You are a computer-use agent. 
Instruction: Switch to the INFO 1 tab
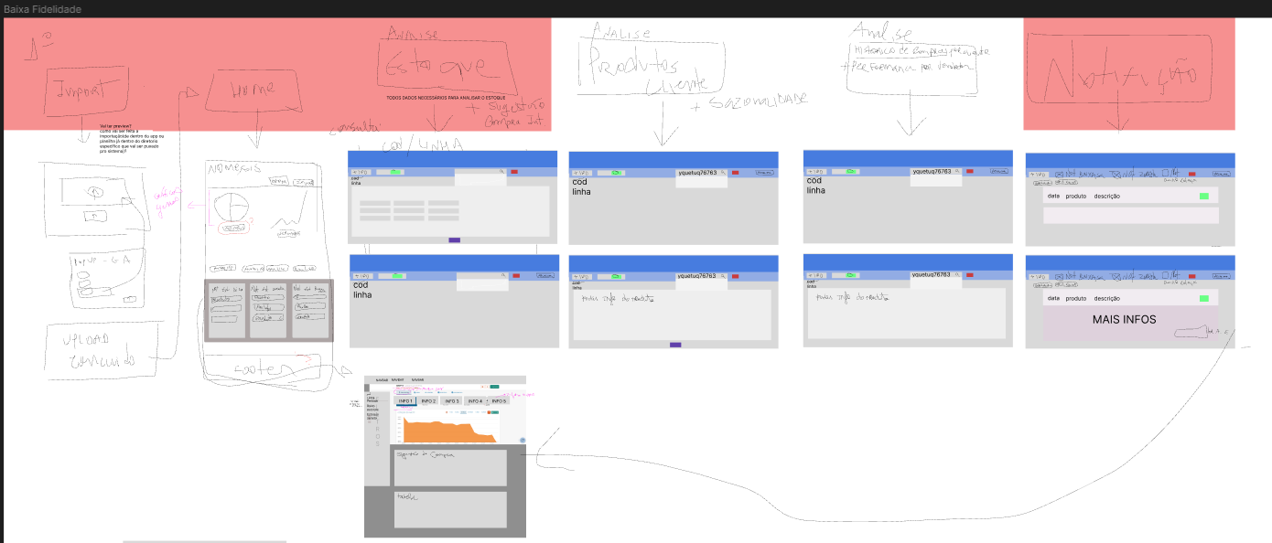coord(404,401)
